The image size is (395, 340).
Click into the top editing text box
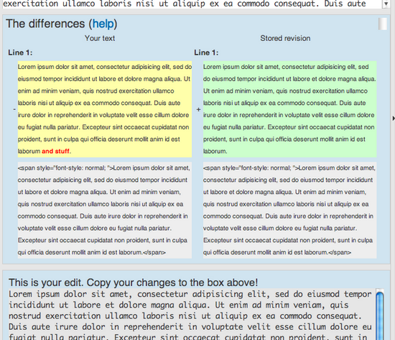pos(192,4)
